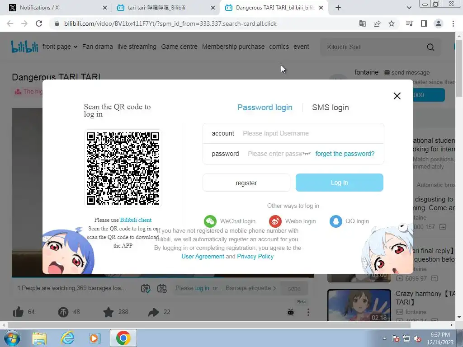This screenshot has height=347, width=463.
Task: Choose the Weibo login icon
Action: (275, 221)
